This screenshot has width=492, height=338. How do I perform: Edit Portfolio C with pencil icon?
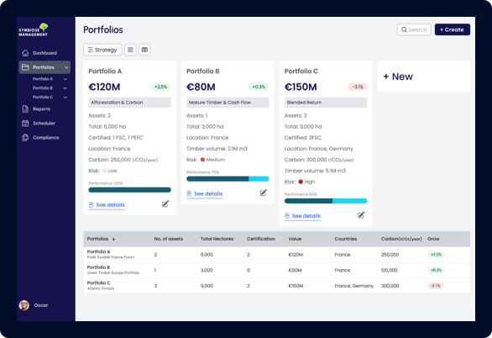point(361,215)
